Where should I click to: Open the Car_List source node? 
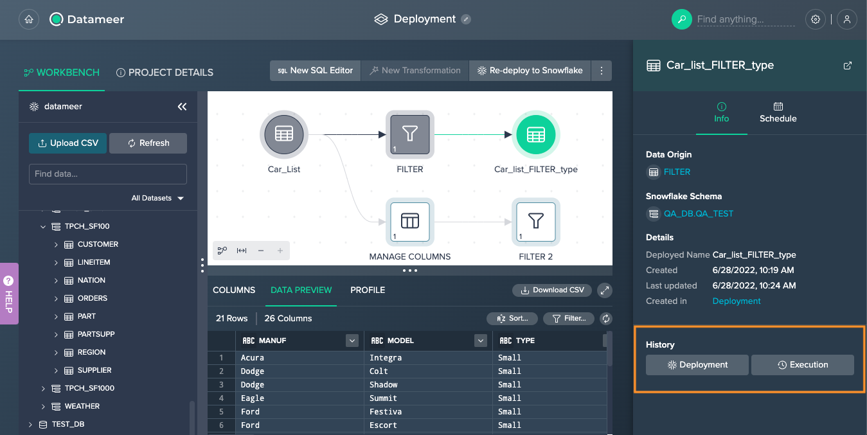click(283, 134)
